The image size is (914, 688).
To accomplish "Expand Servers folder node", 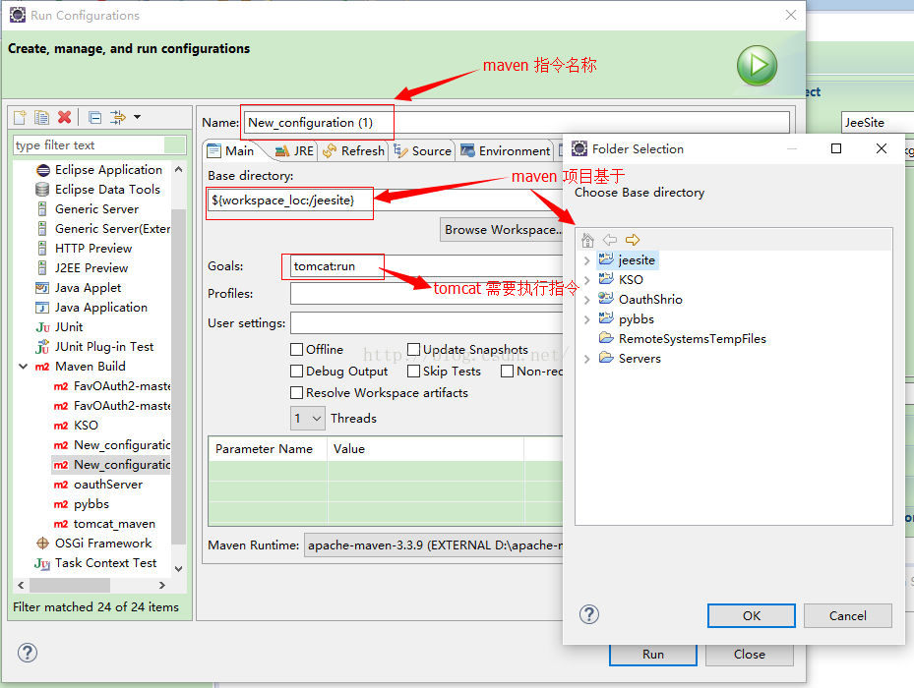I will click(x=587, y=359).
